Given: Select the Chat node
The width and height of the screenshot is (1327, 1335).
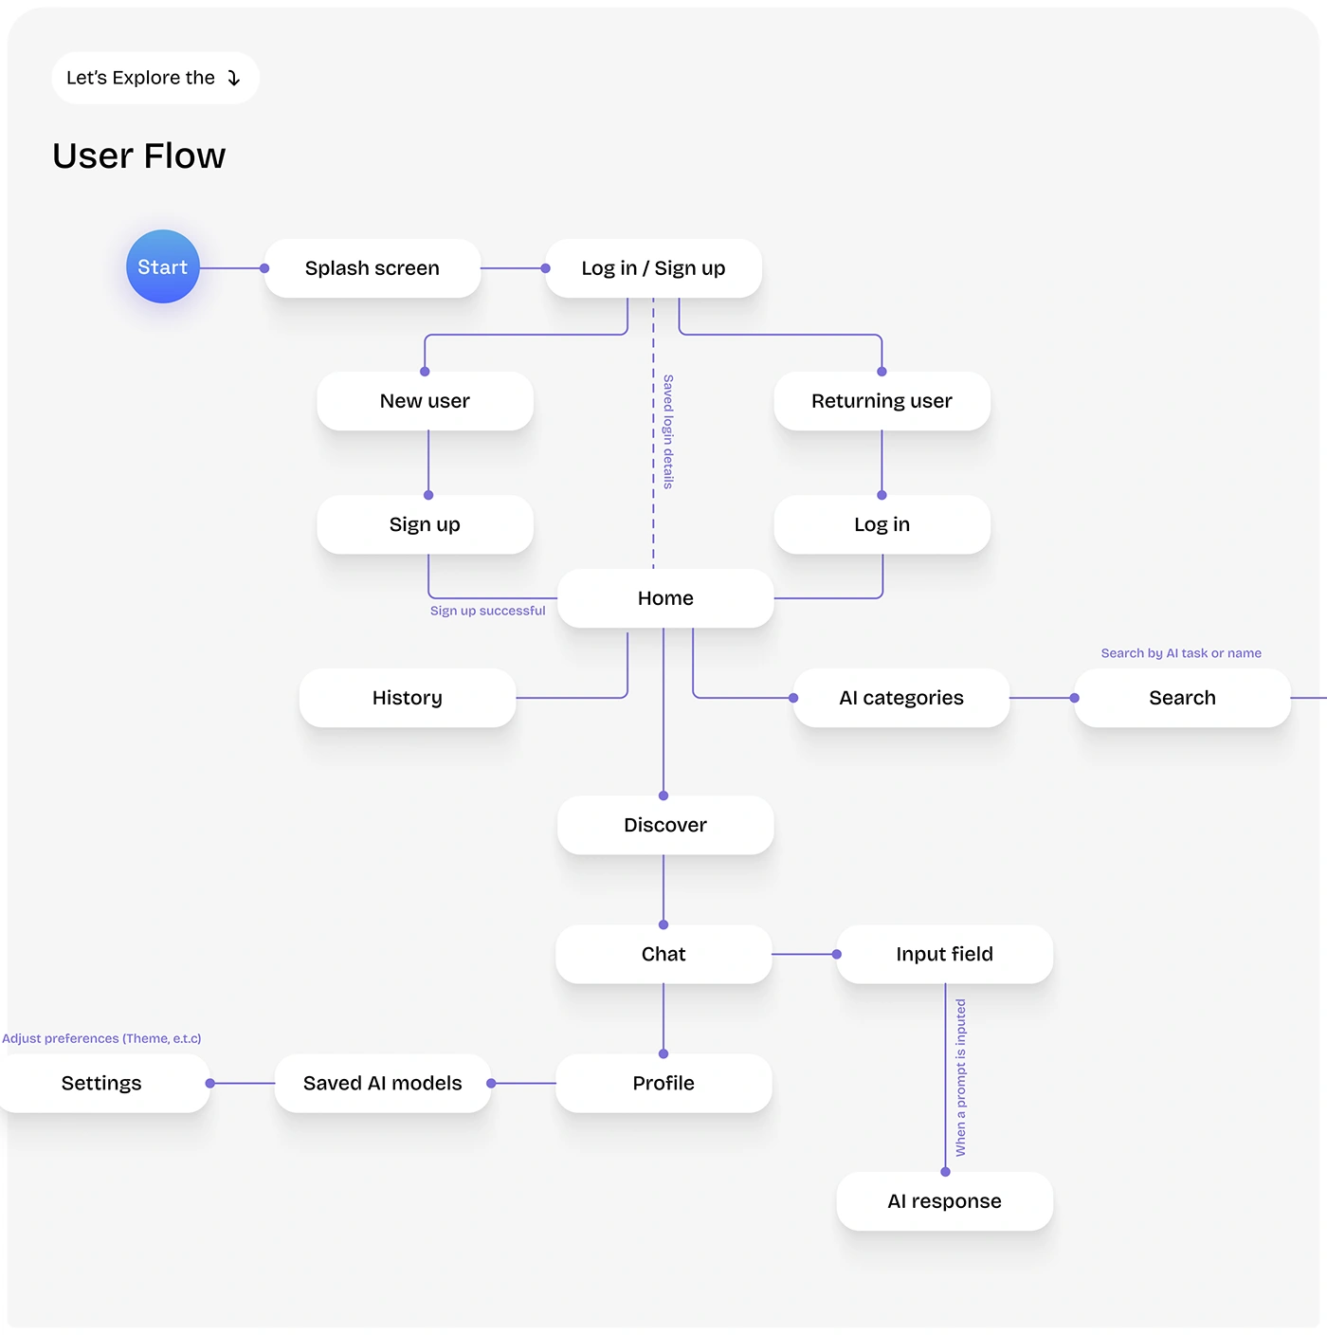Looking at the screenshot, I should point(663,954).
